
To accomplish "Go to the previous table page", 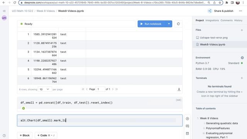I will pos(87,89).
